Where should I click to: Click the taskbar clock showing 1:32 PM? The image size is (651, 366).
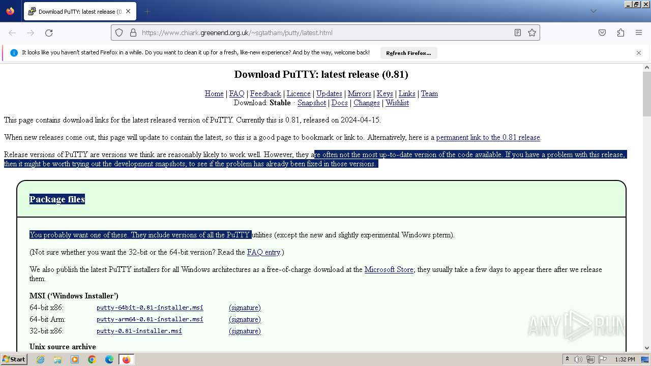point(625,359)
